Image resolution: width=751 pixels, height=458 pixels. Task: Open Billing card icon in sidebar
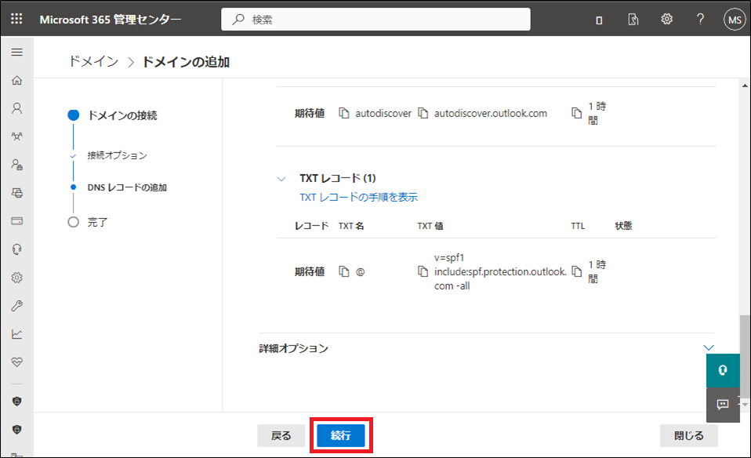16,221
